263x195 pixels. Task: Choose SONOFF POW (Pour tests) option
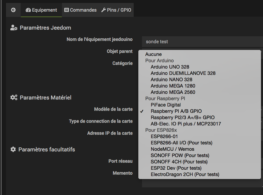click(180, 155)
